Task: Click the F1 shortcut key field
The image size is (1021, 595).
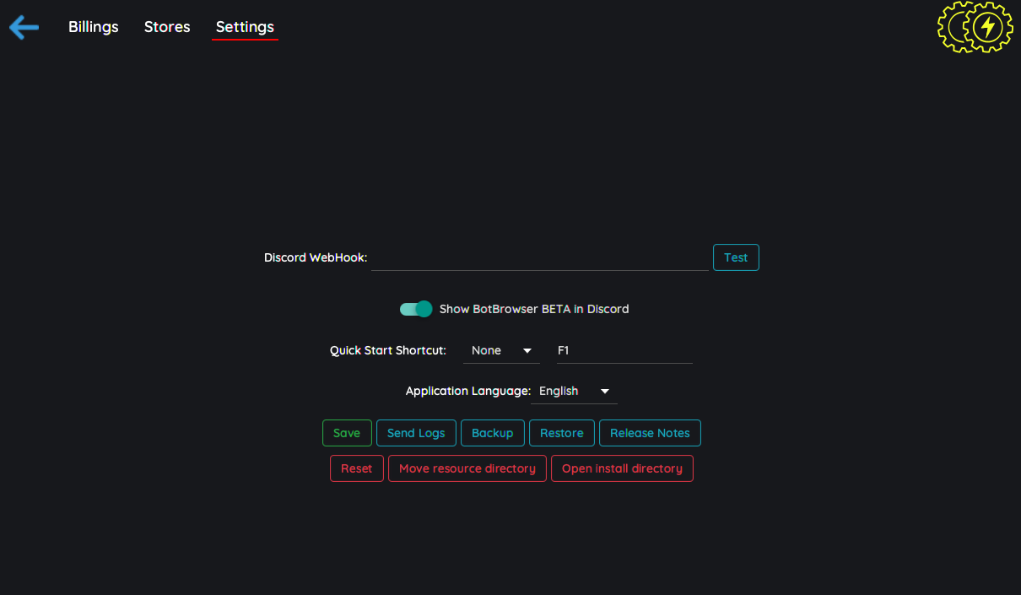Action: click(624, 350)
